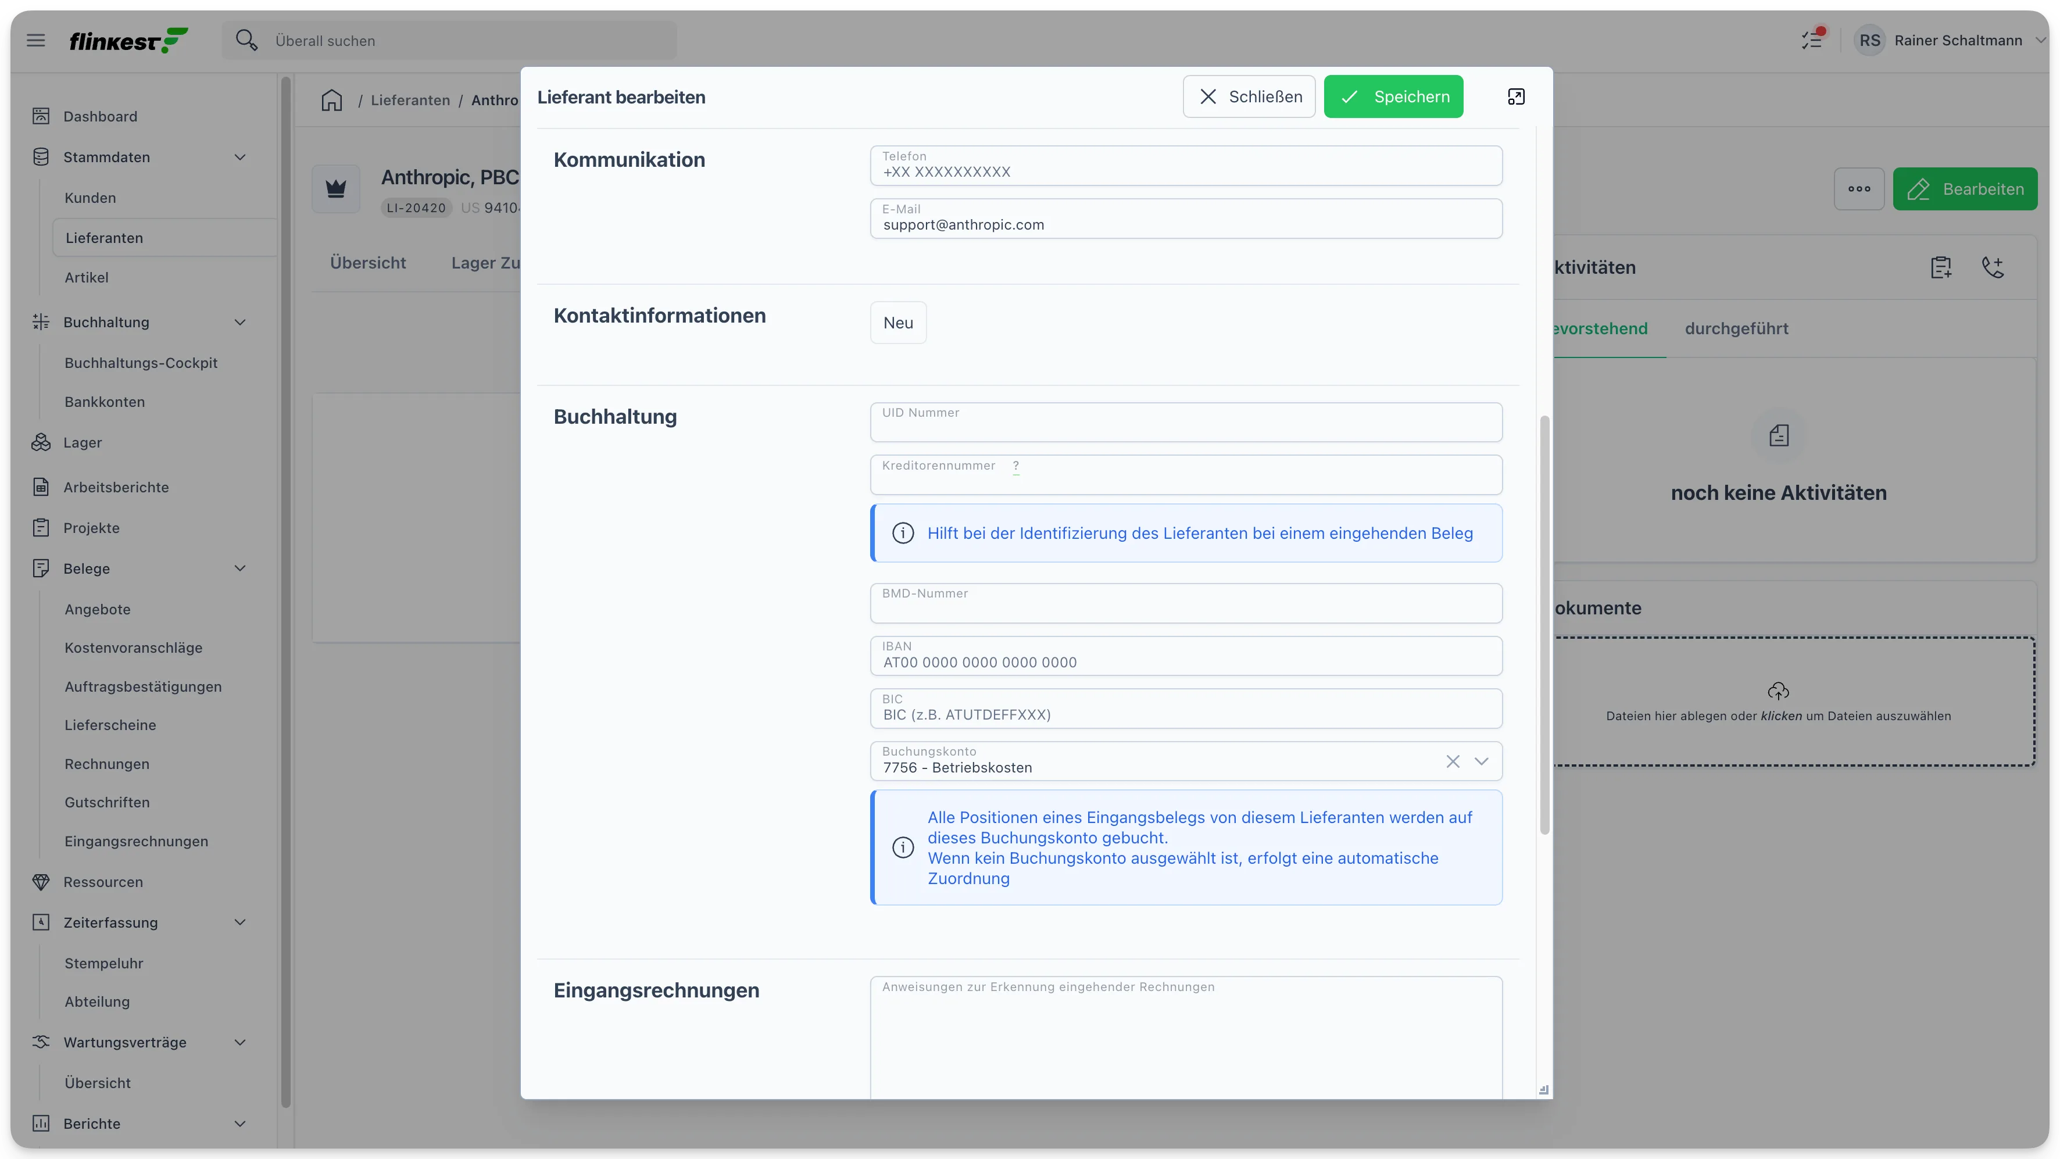Open the hamburger menu icon
The width and height of the screenshot is (2060, 1159).
(36, 40)
